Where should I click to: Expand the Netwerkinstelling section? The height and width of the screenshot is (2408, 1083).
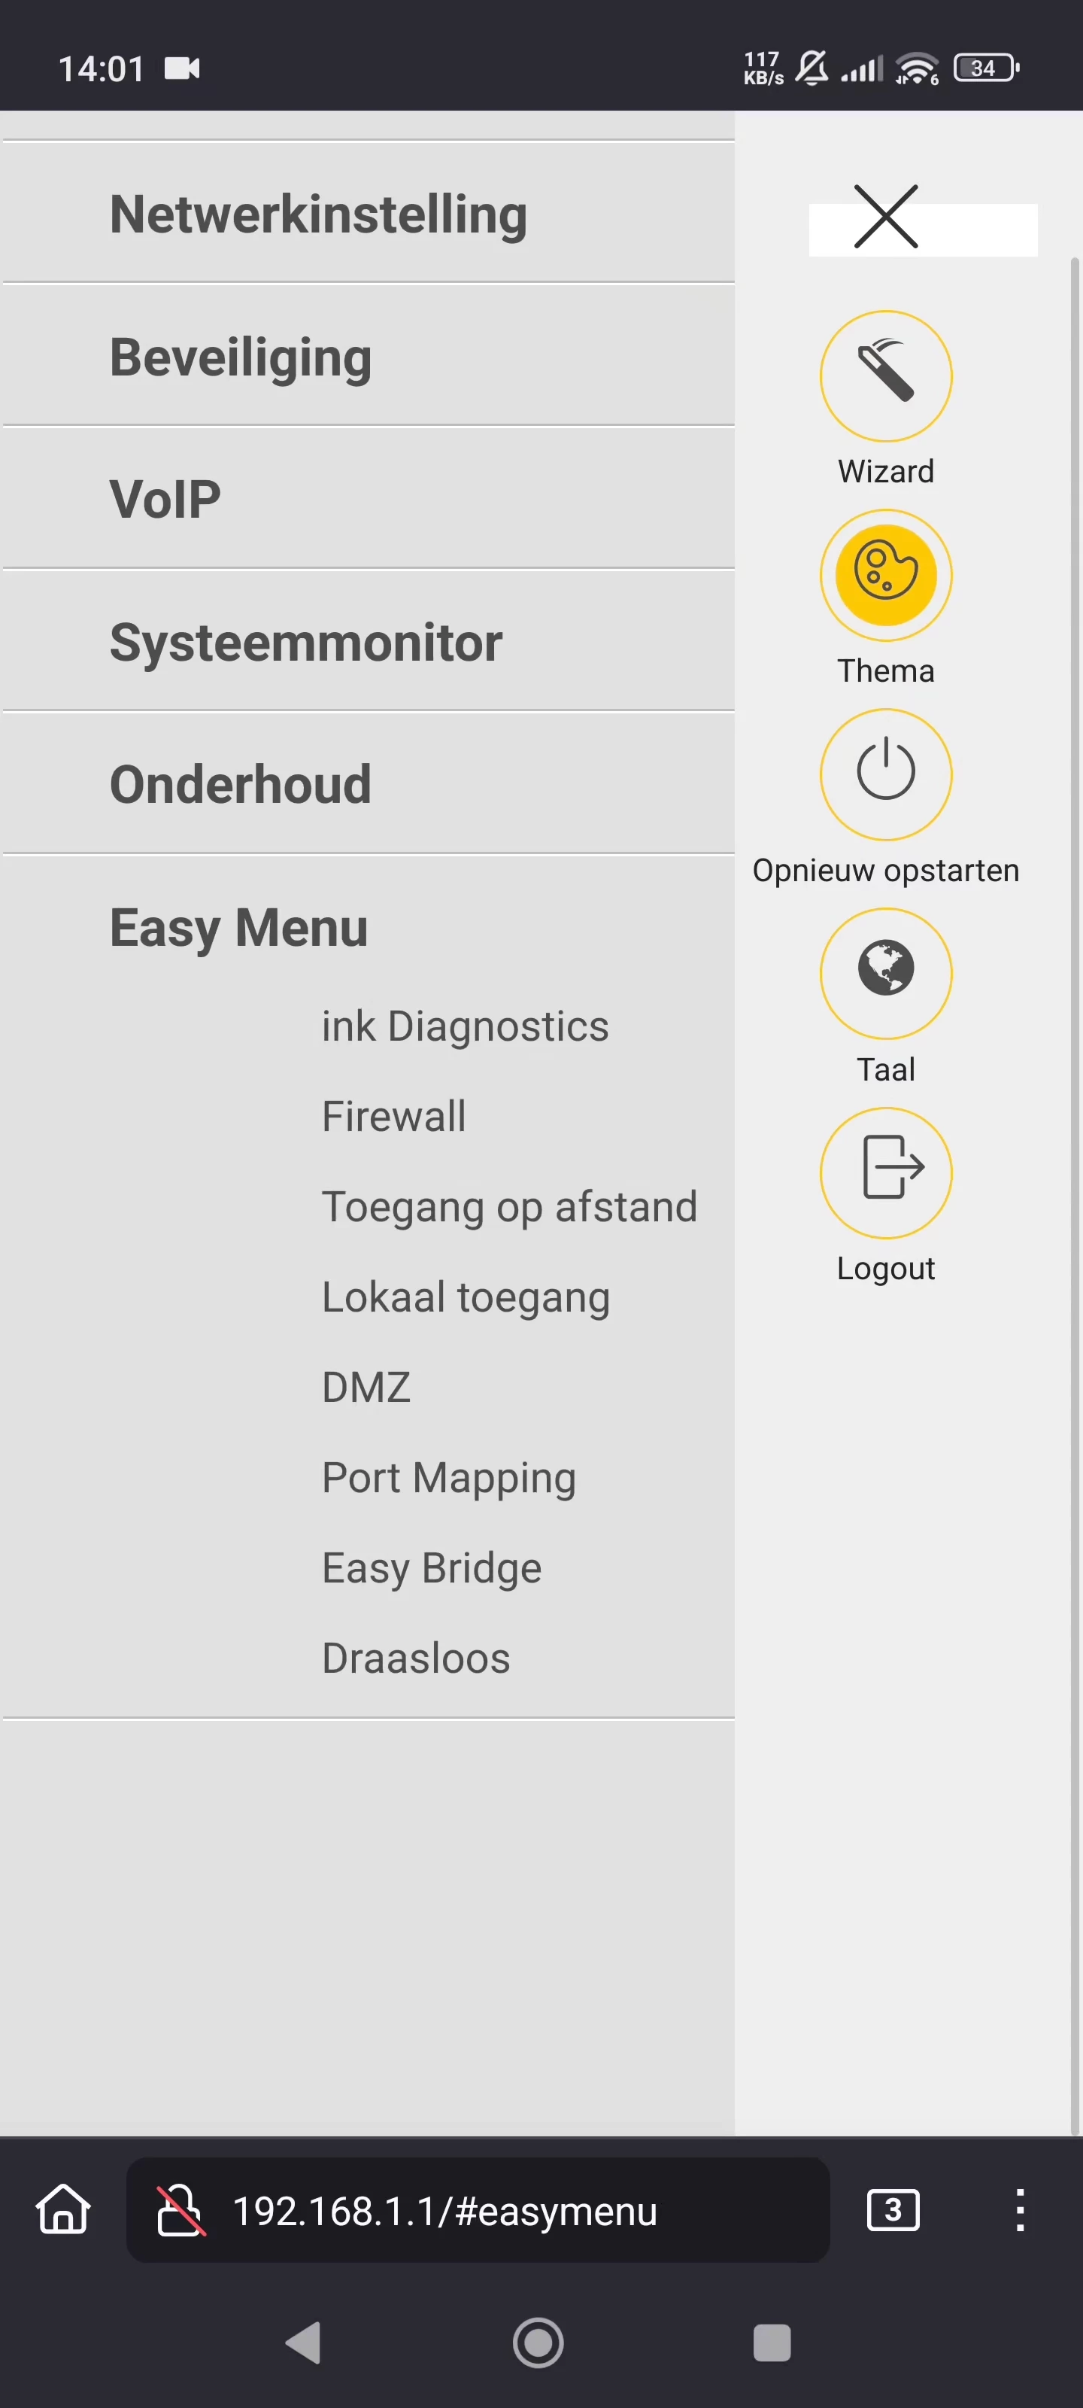[369, 213]
